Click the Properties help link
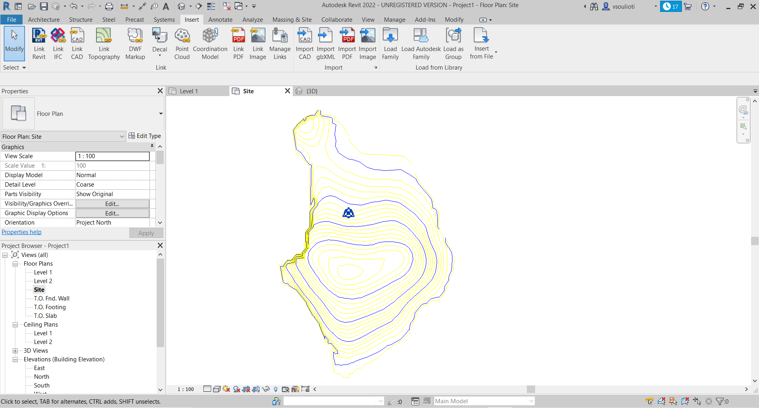Viewport: 759px width, 408px height. pyautogui.click(x=21, y=232)
